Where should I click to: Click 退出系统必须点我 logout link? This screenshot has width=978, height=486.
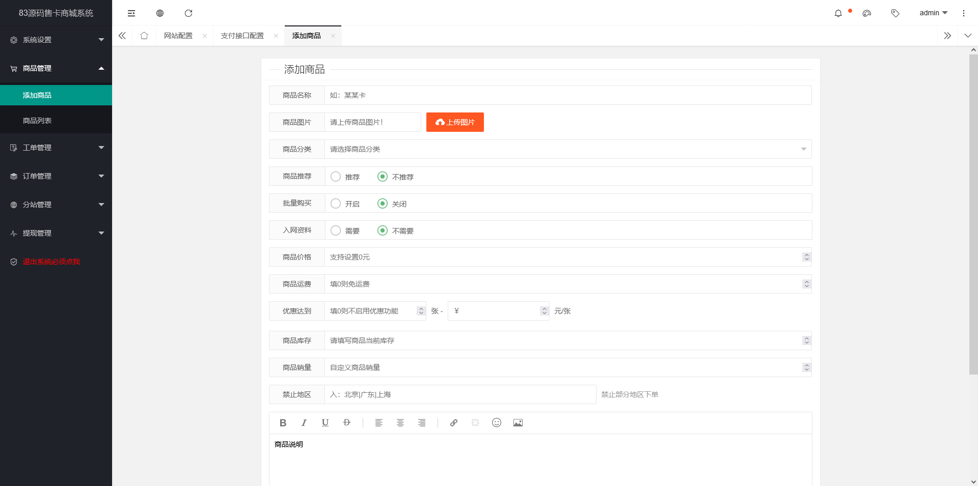pyautogui.click(x=51, y=262)
